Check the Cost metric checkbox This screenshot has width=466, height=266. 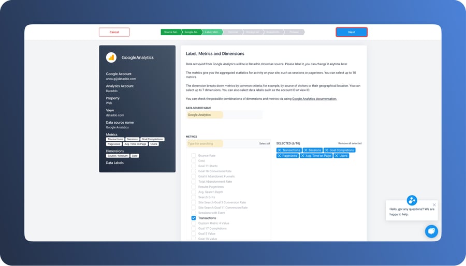tap(194, 161)
